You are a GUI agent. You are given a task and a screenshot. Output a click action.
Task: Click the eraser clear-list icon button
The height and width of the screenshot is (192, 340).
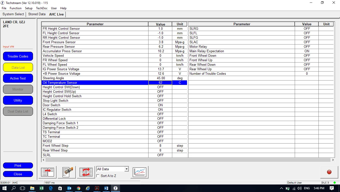point(67,172)
